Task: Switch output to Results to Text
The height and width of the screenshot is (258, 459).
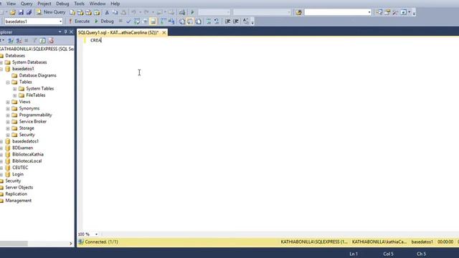Action: pos(182,21)
